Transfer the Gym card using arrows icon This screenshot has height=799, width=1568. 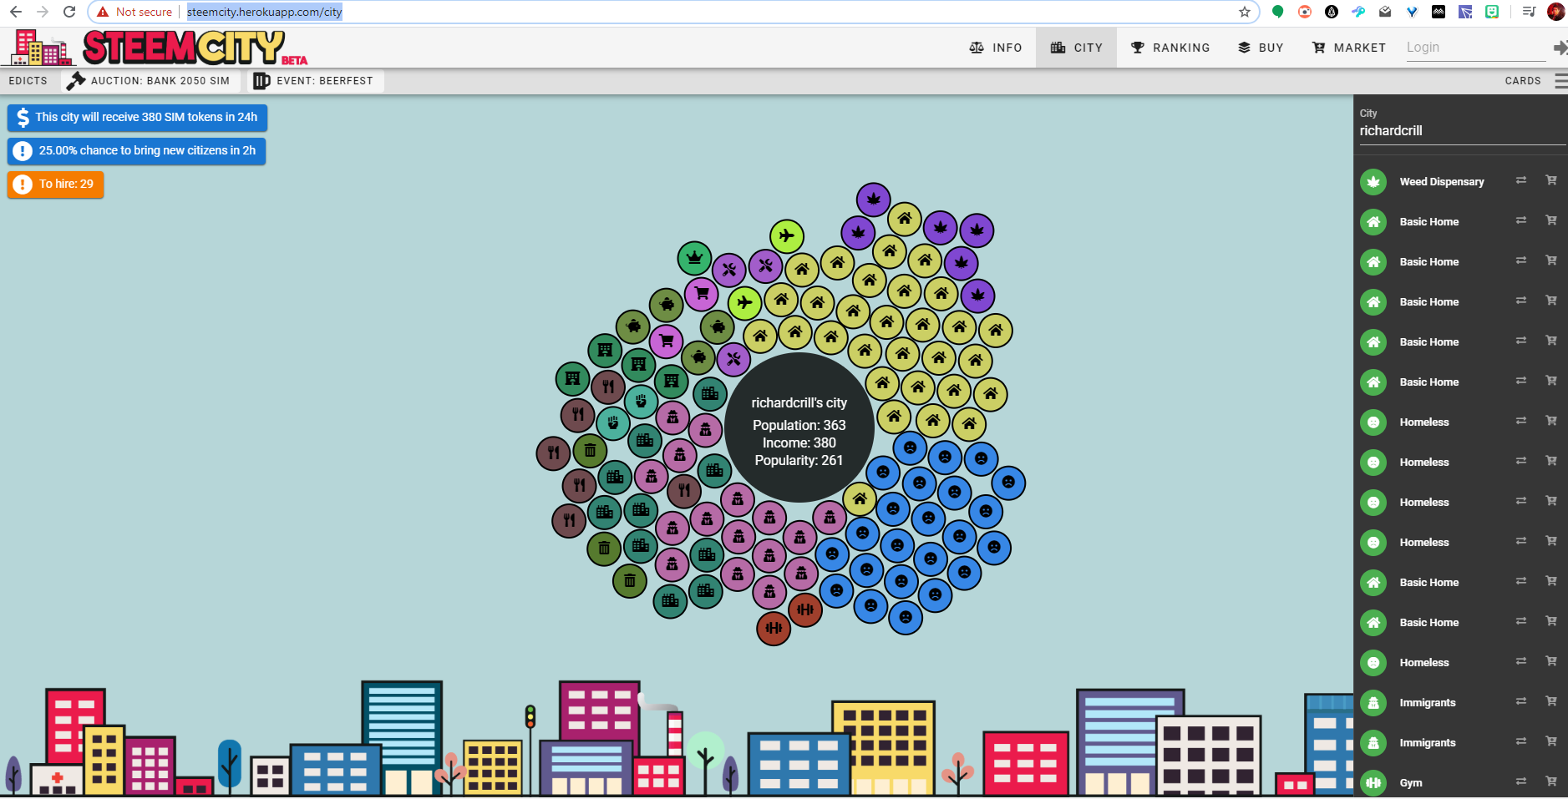coord(1521,781)
